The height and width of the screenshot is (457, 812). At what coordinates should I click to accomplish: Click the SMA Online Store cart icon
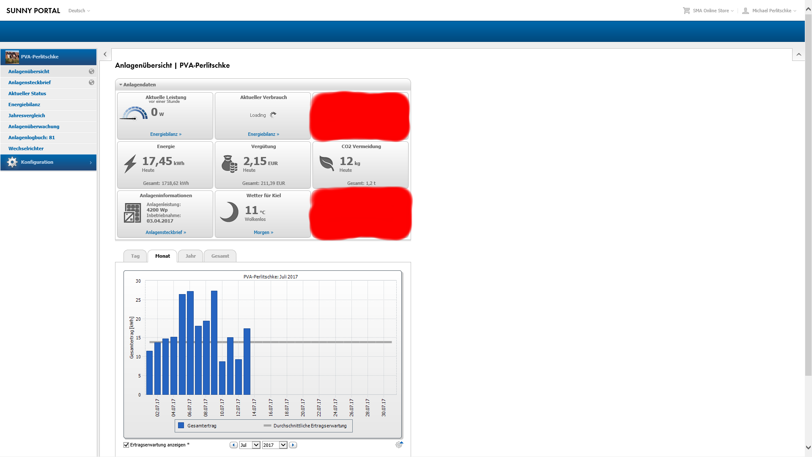(686, 11)
